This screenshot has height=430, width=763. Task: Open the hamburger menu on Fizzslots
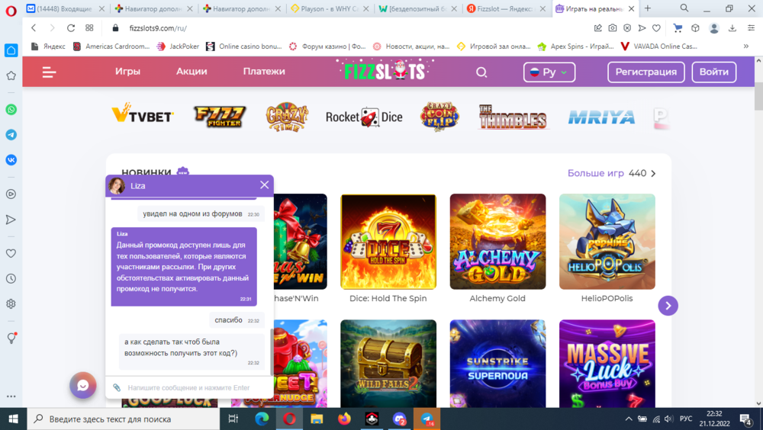tap(50, 72)
